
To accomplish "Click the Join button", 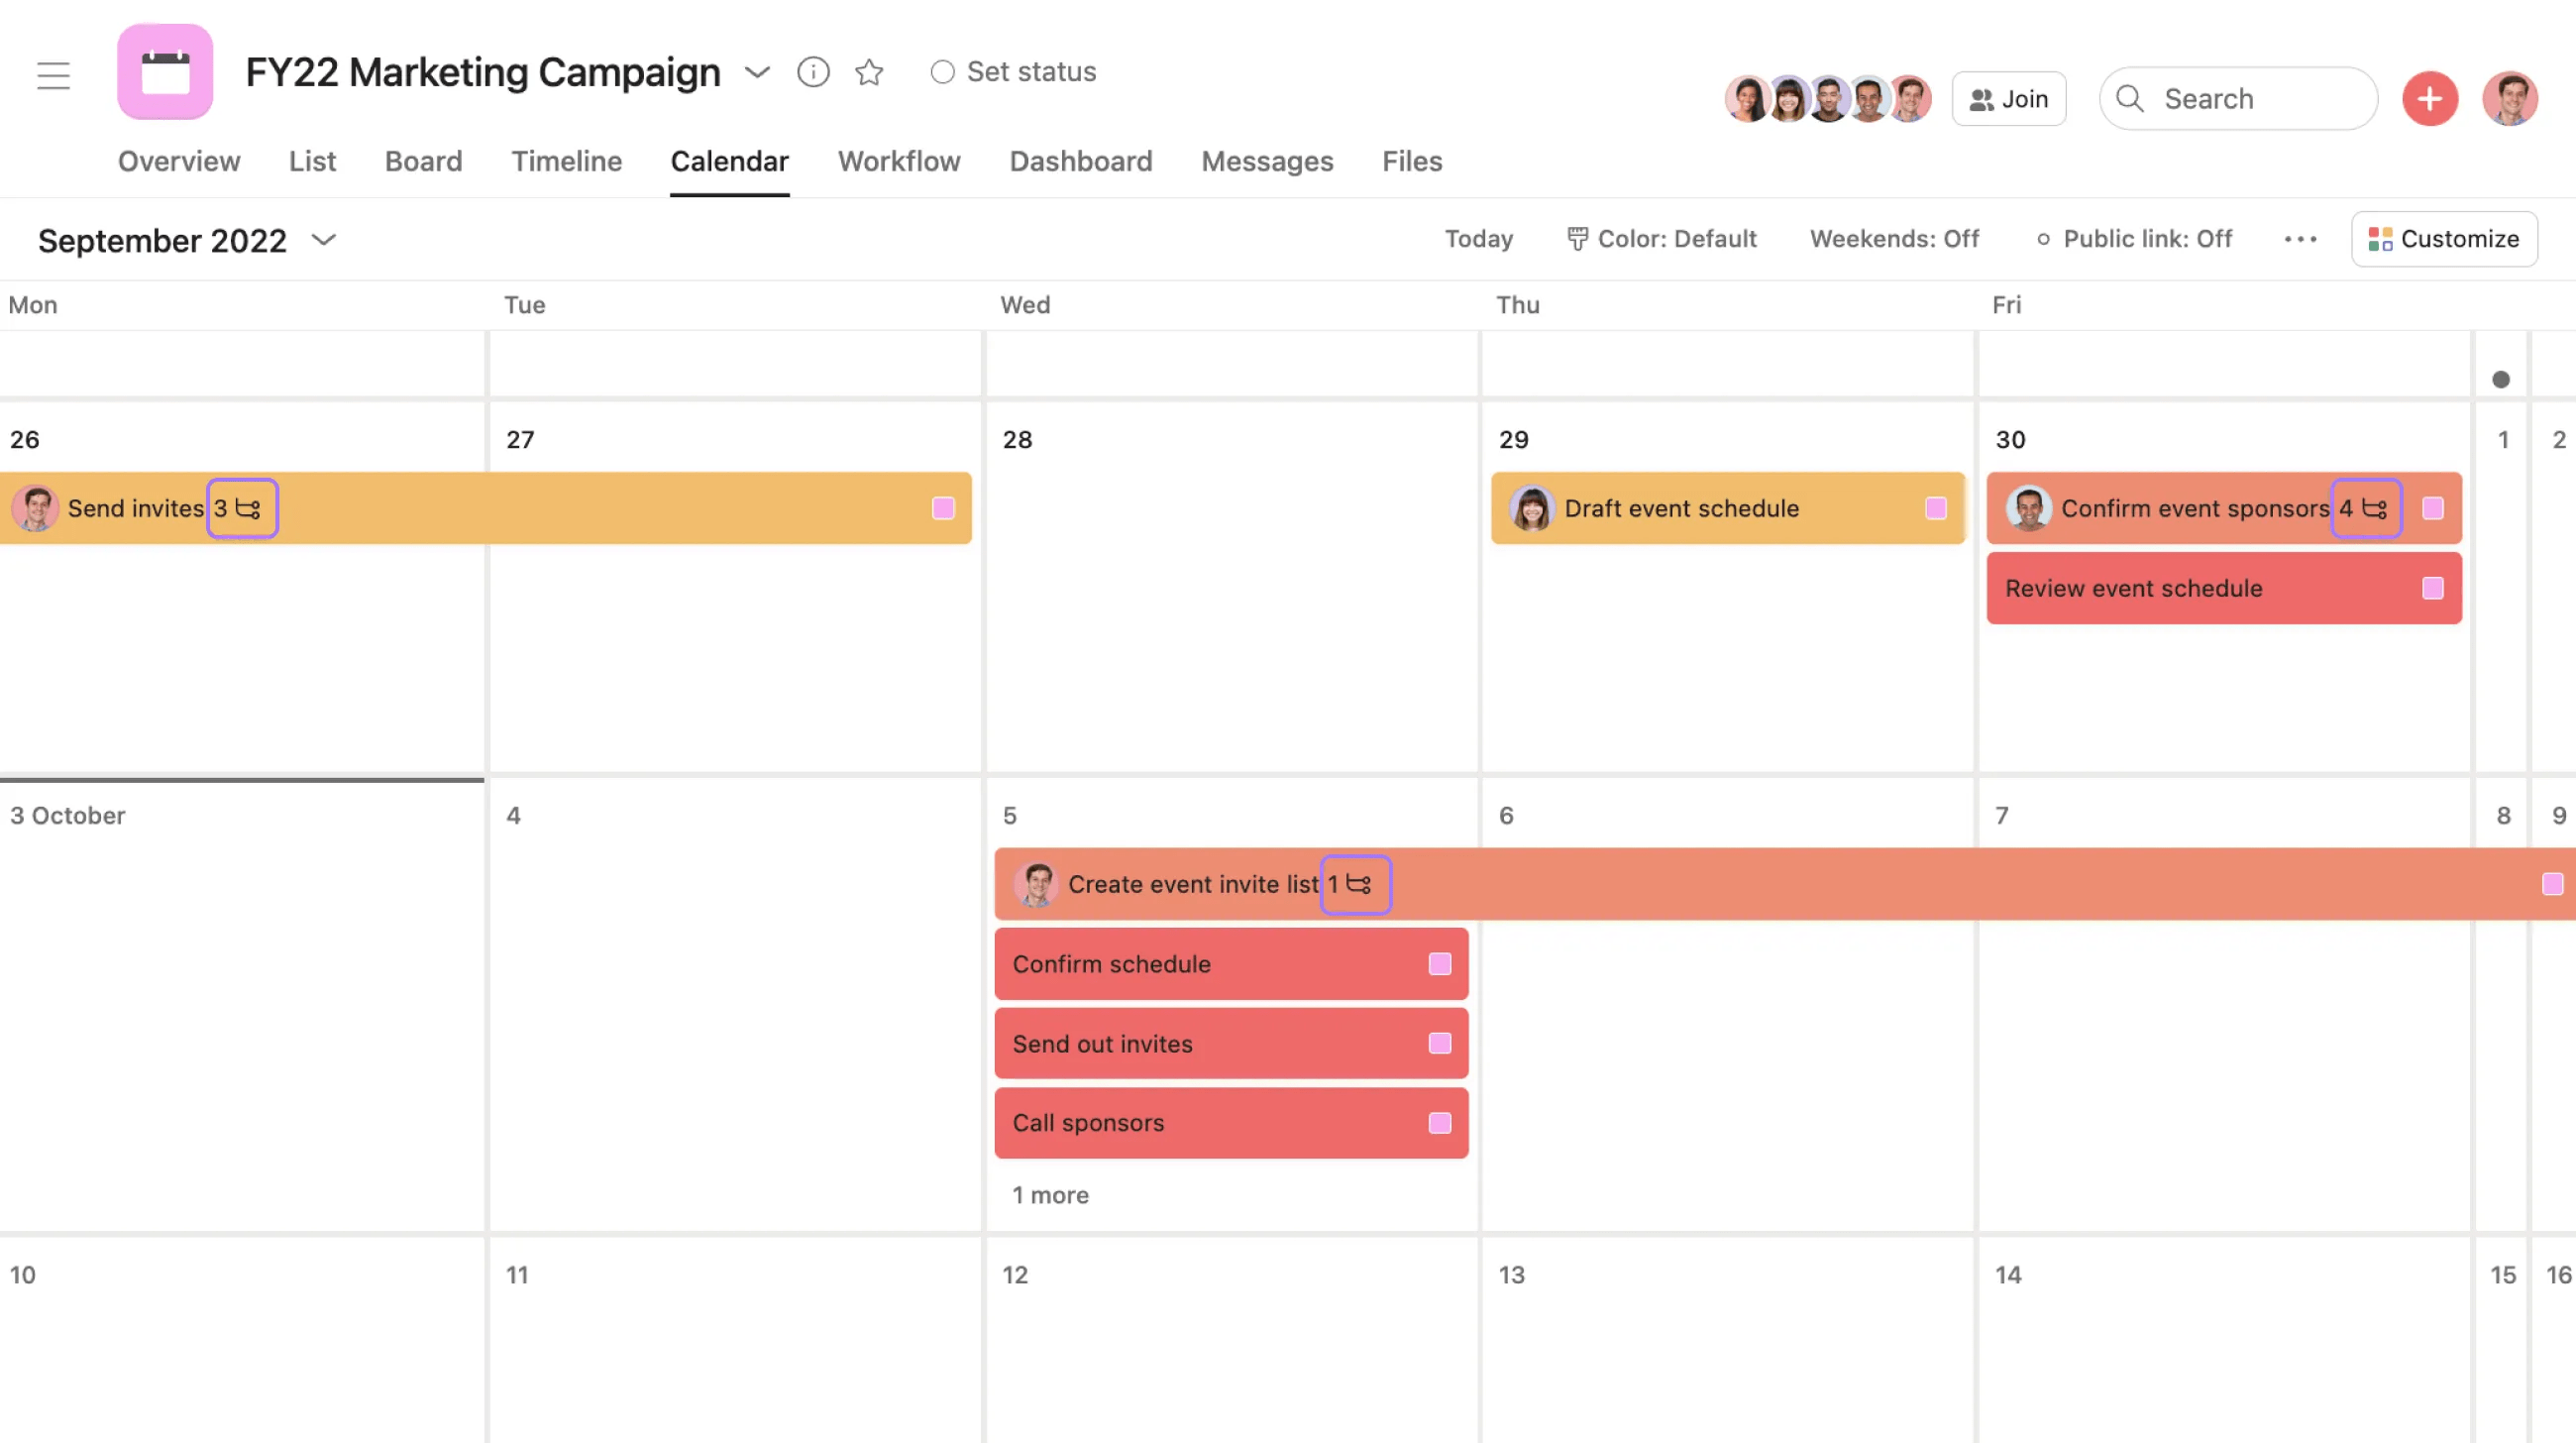I will (x=2009, y=98).
